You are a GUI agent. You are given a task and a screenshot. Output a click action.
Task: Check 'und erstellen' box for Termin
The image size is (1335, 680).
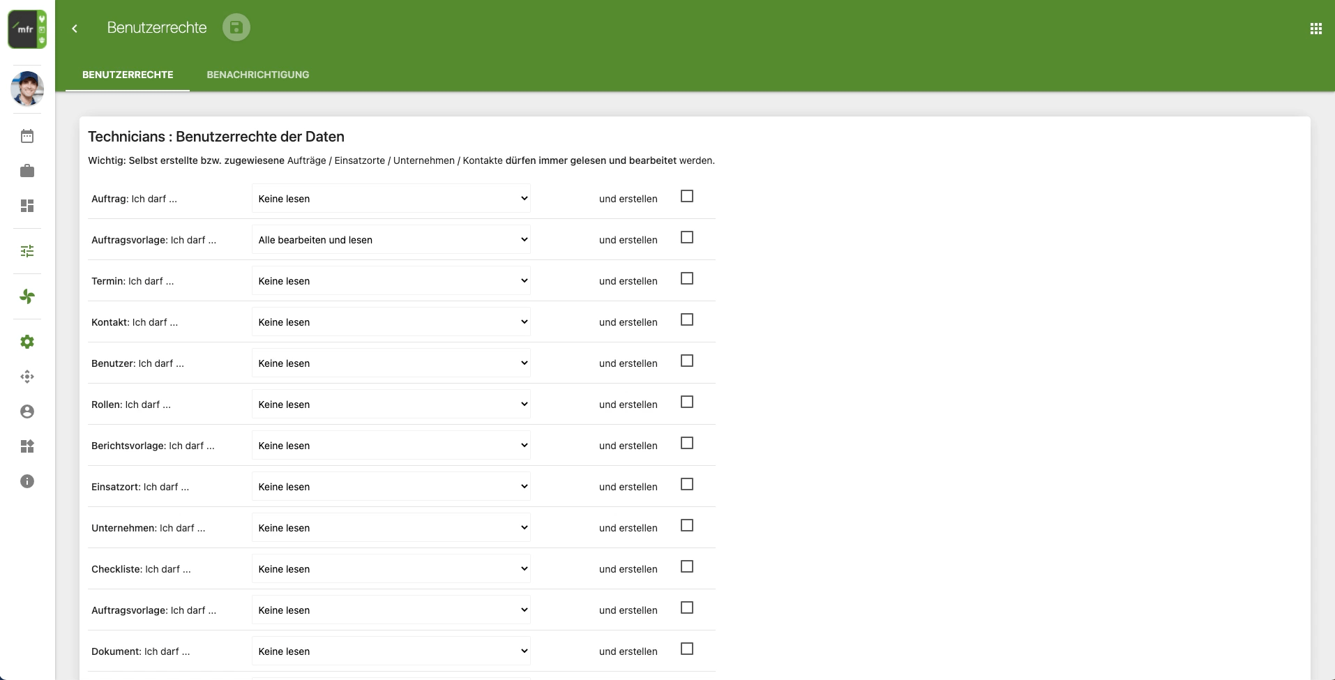687,279
